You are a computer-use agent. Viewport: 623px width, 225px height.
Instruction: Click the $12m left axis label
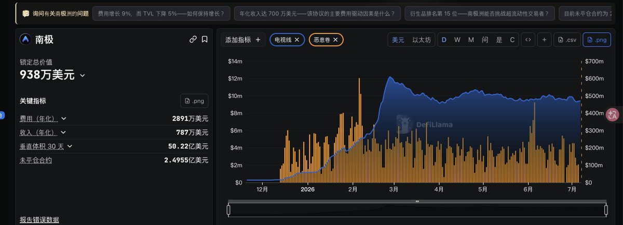click(235, 79)
